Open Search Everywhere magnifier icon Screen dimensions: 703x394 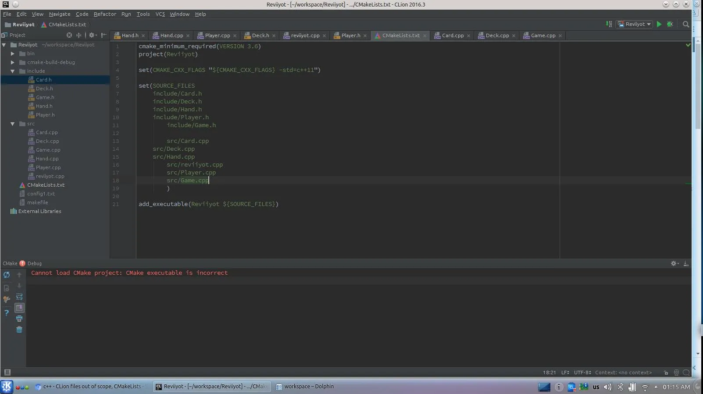686,24
